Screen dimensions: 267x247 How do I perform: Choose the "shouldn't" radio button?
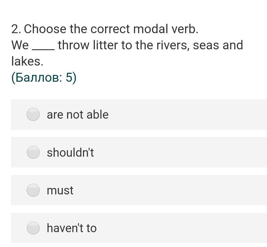33,152
